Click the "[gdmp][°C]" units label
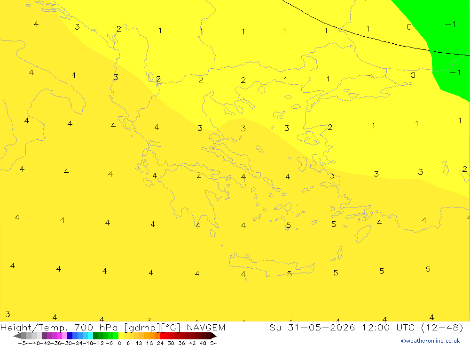Screen dimensions: 470x345 [x=152, y=328]
